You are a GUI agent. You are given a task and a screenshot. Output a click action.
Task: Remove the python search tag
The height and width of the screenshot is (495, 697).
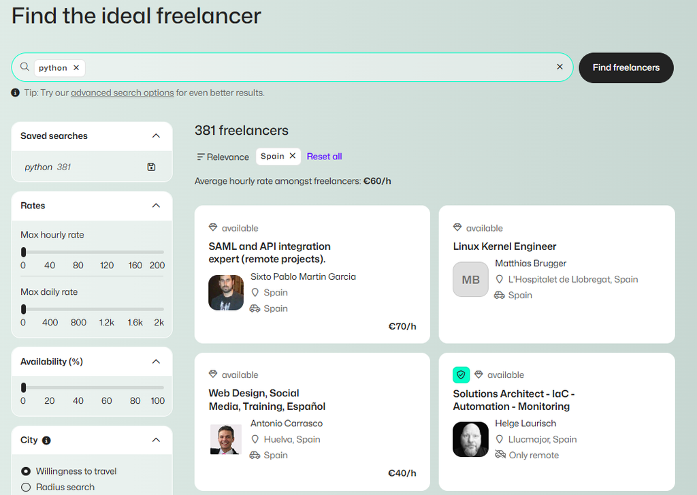(x=76, y=67)
